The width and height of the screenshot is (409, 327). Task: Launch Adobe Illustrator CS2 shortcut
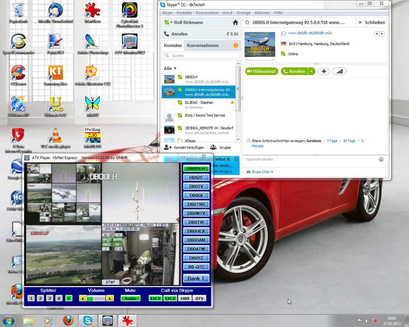pos(92,75)
